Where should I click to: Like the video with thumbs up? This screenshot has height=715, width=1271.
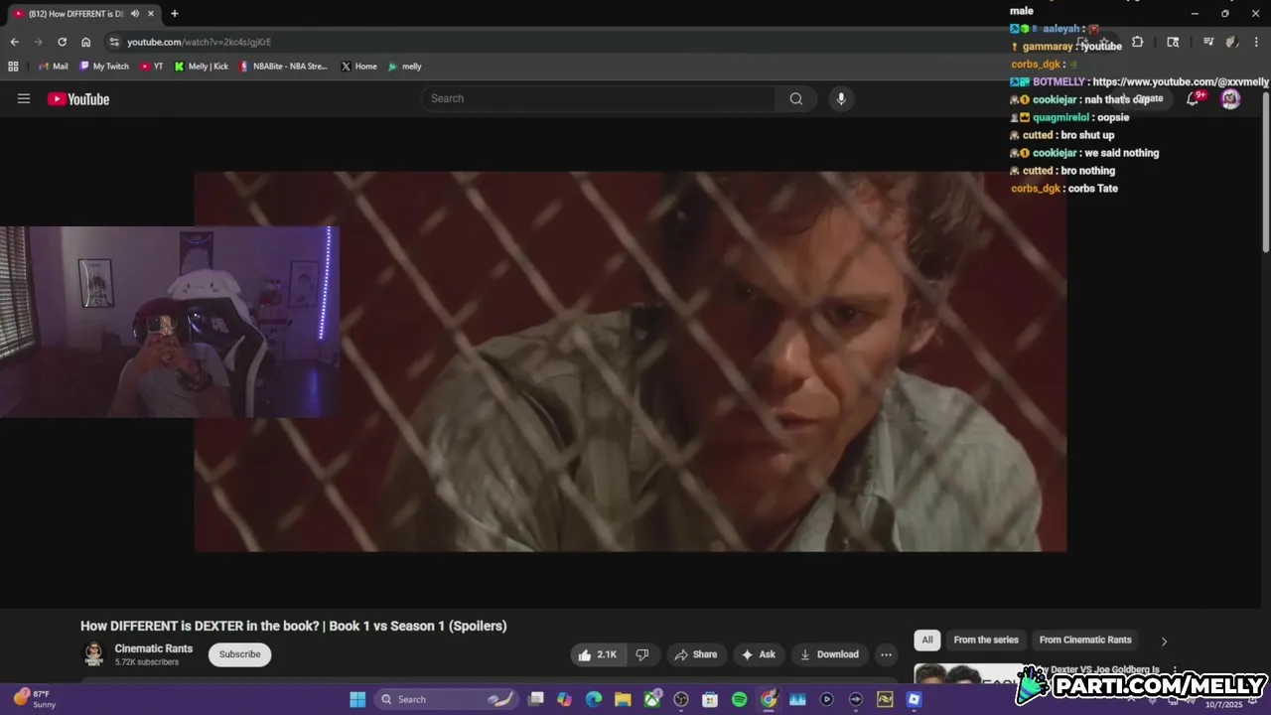click(600, 654)
